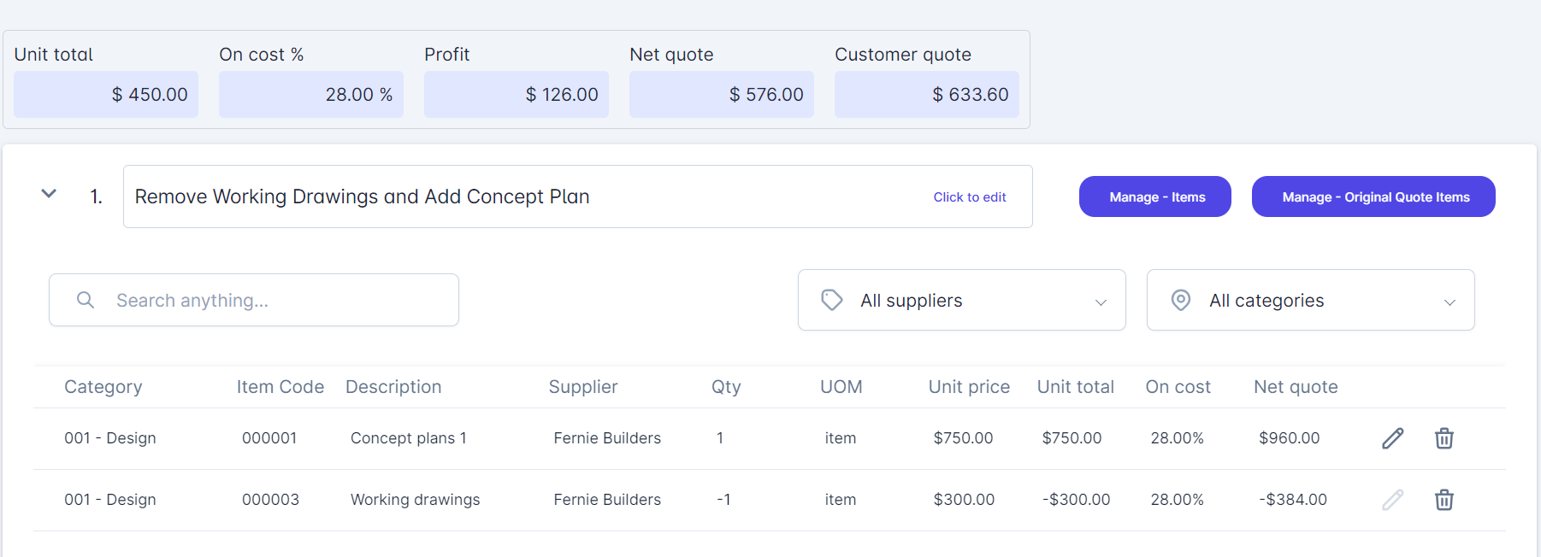The image size is (1541, 557).
Task: Click the Customer quote value box
Action: 926,94
